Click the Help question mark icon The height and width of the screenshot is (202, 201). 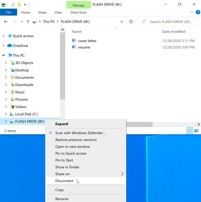tap(198, 12)
